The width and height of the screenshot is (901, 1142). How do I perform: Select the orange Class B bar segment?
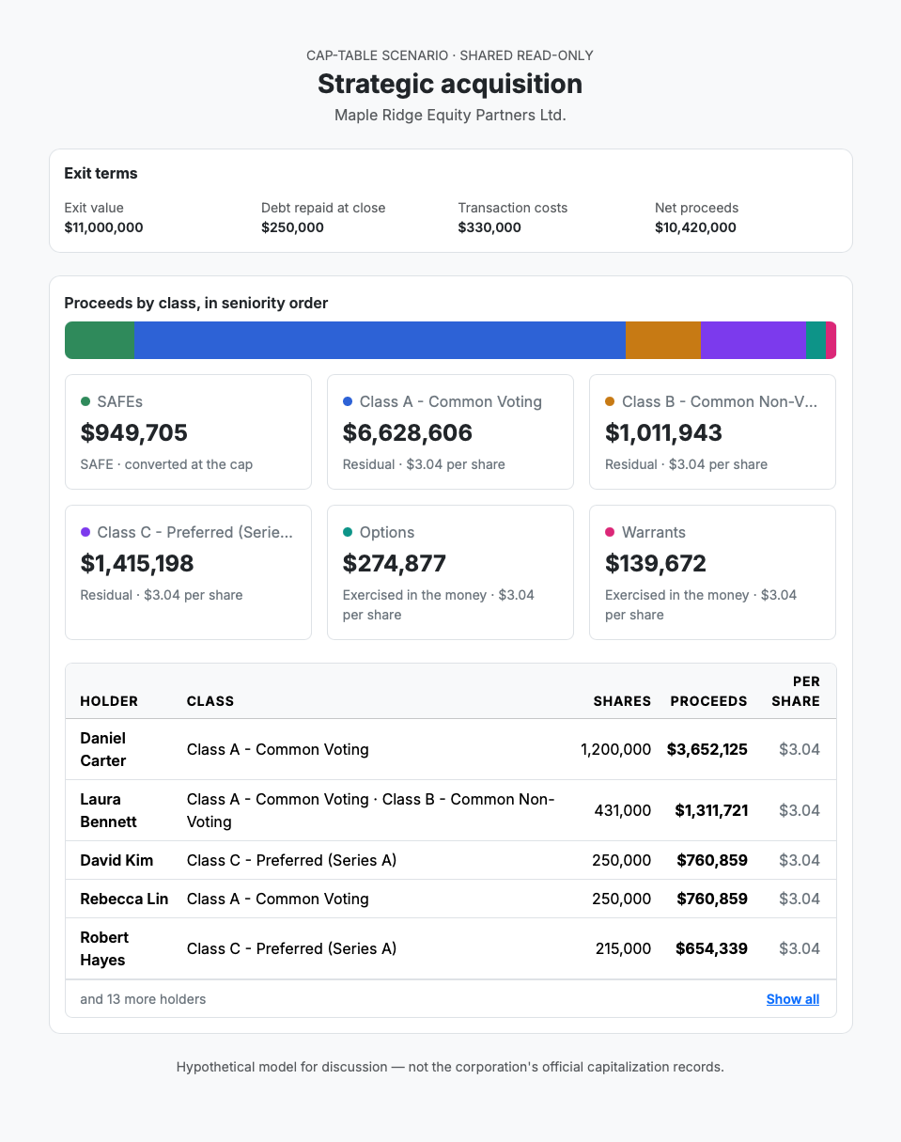coord(663,340)
